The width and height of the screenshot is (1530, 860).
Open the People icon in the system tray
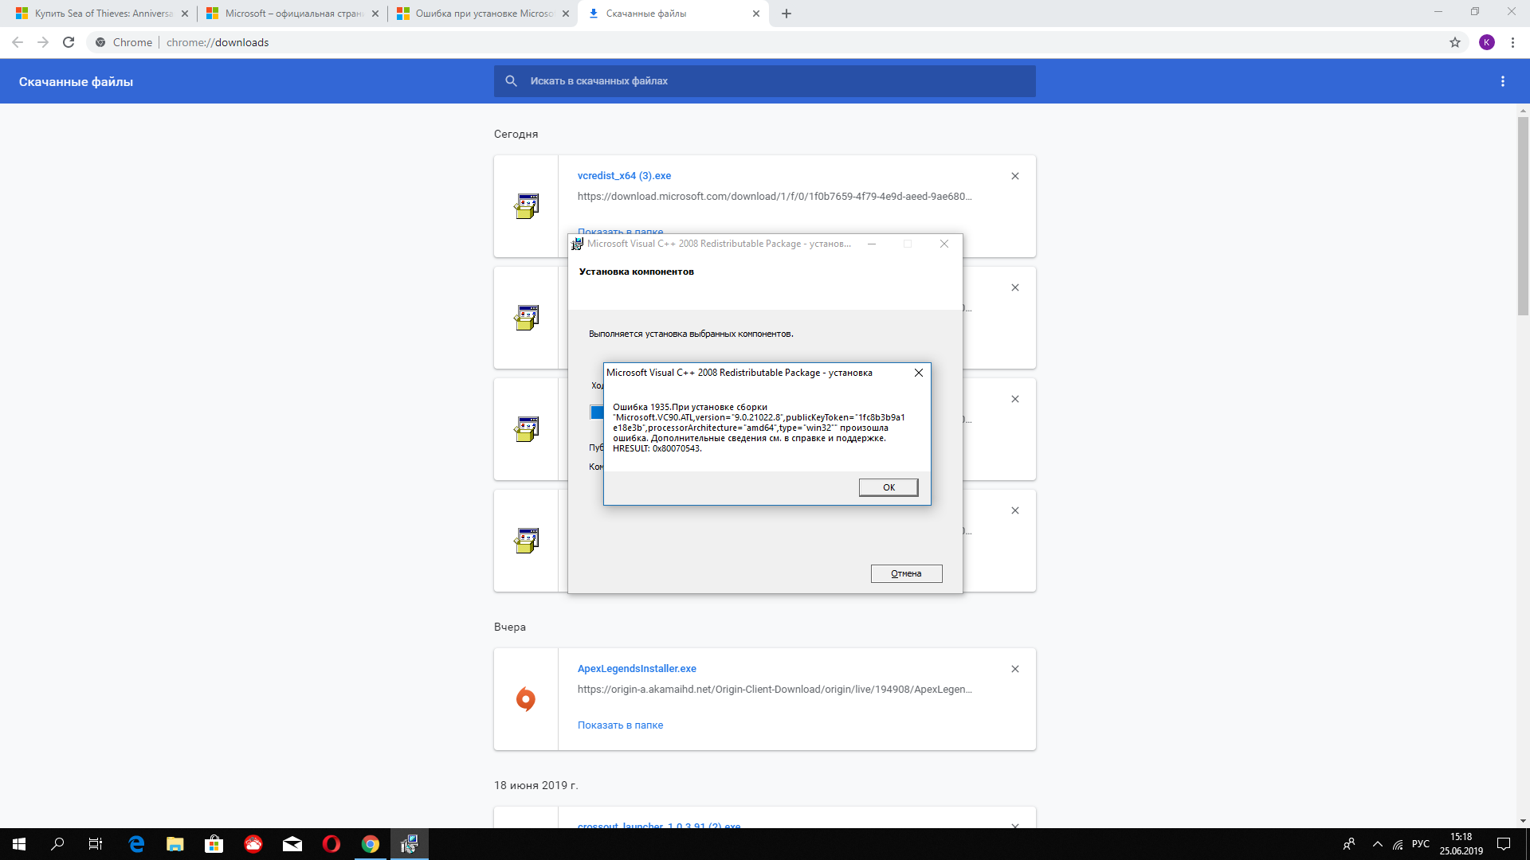pos(1349,844)
